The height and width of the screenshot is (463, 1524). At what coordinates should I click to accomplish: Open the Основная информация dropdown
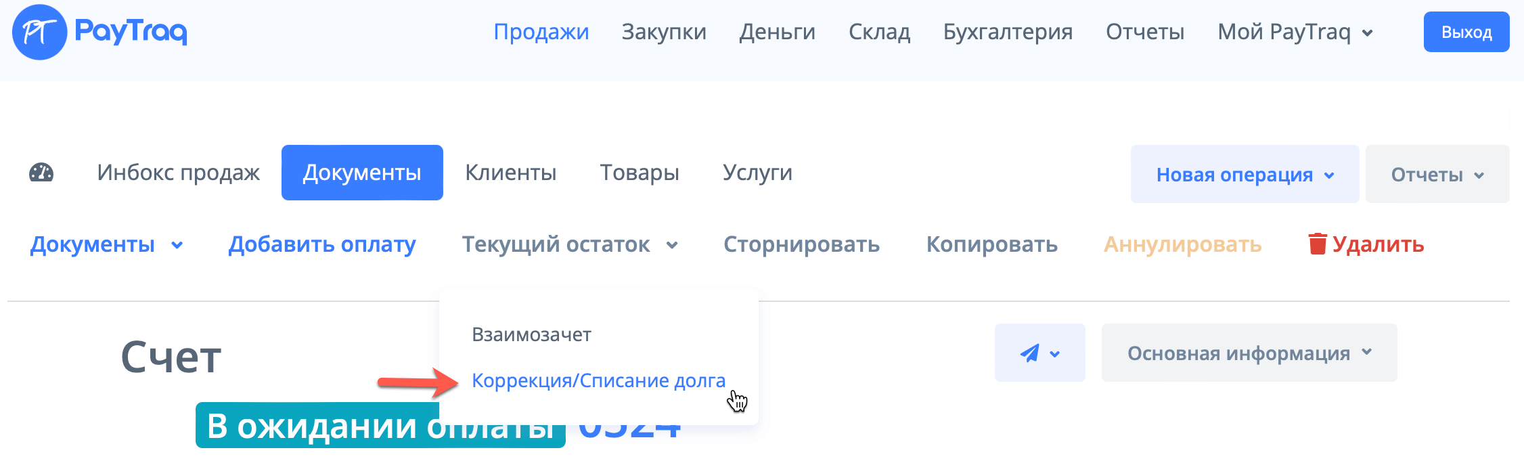pos(1249,353)
